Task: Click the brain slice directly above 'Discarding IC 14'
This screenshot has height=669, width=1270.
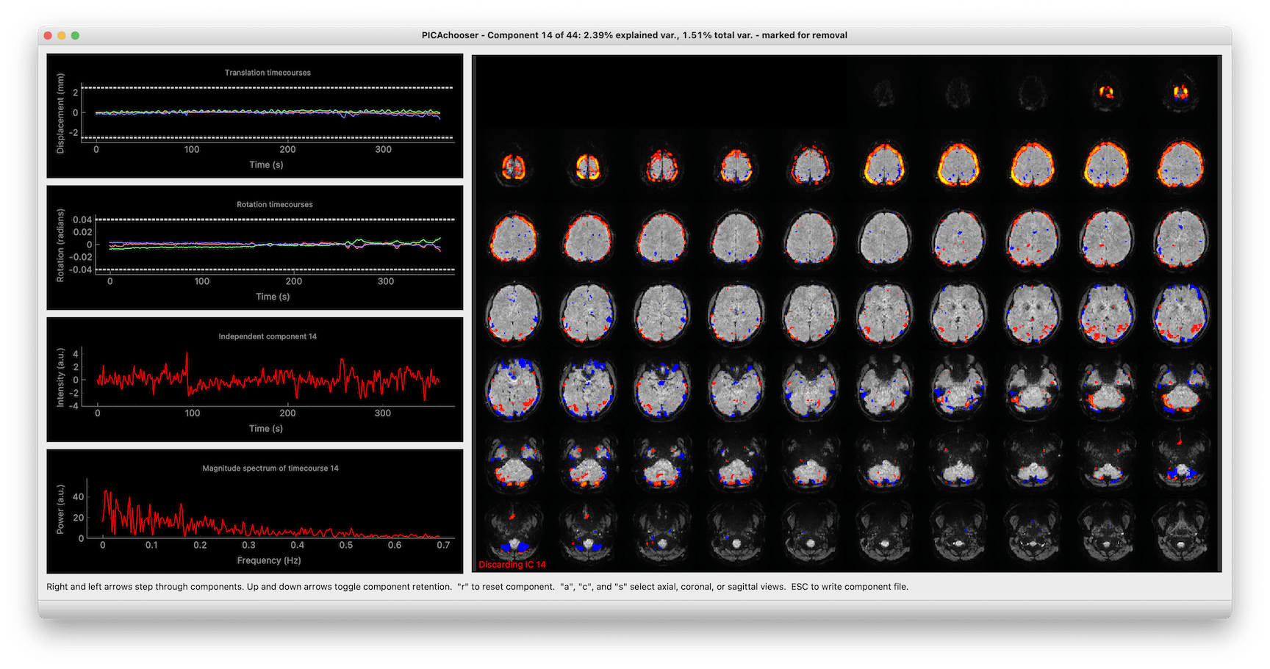Action: point(514,530)
